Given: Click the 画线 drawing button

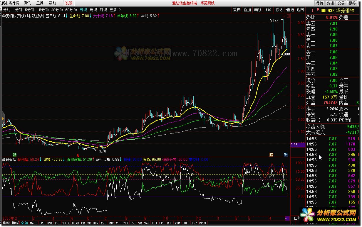Looking at the screenshot, I should [258, 10].
